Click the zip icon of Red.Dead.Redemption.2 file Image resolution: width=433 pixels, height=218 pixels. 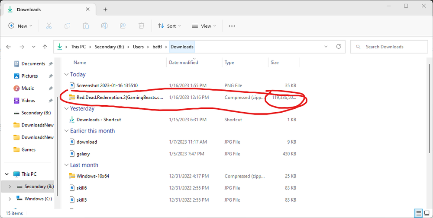72,97
